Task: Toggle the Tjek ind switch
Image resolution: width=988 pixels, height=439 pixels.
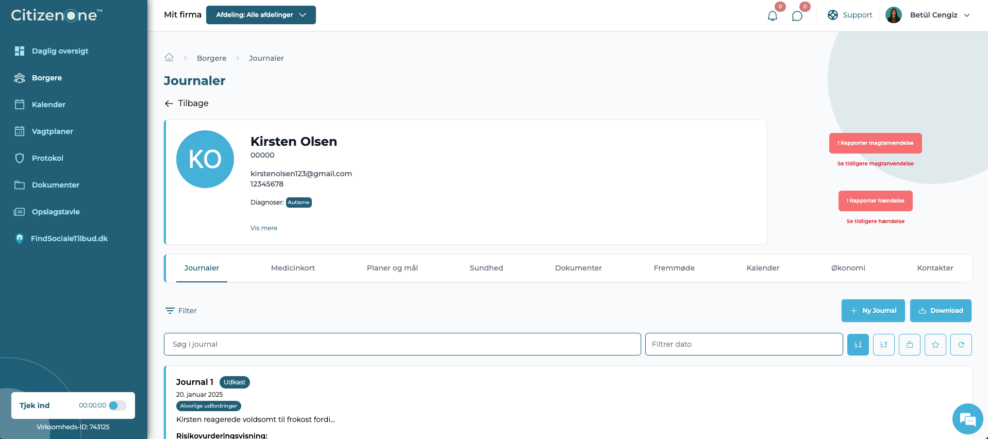Action: [118, 406]
